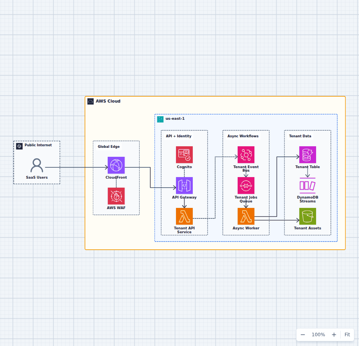Click the Tenant API Service text label
This screenshot has width=359, height=346.
click(184, 230)
